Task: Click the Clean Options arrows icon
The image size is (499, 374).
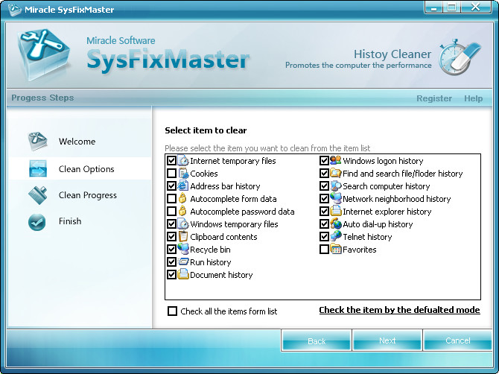Action: pos(38,168)
